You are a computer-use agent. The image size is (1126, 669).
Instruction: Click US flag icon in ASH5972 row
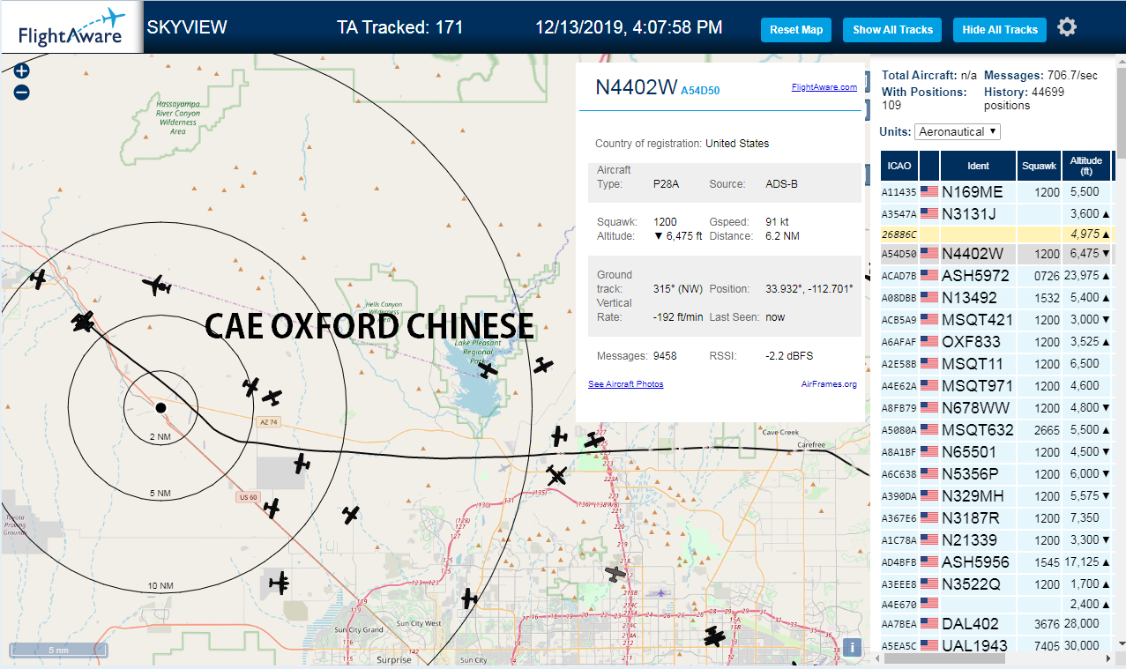coord(929,275)
